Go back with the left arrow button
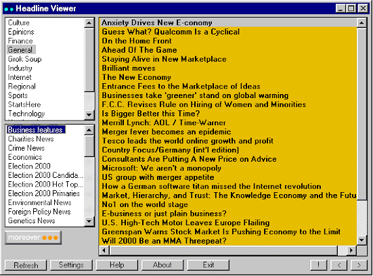The image size is (373, 276). tap(338, 264)
